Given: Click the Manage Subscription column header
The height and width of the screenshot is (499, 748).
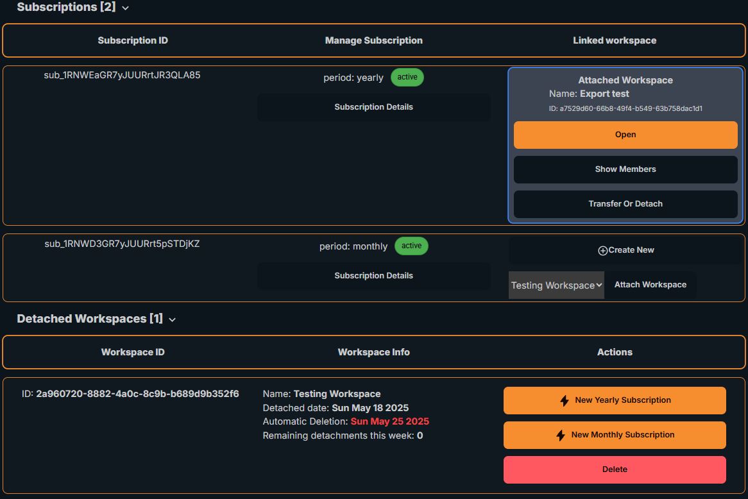Looking at the screenshot, I should coord(373,40).
